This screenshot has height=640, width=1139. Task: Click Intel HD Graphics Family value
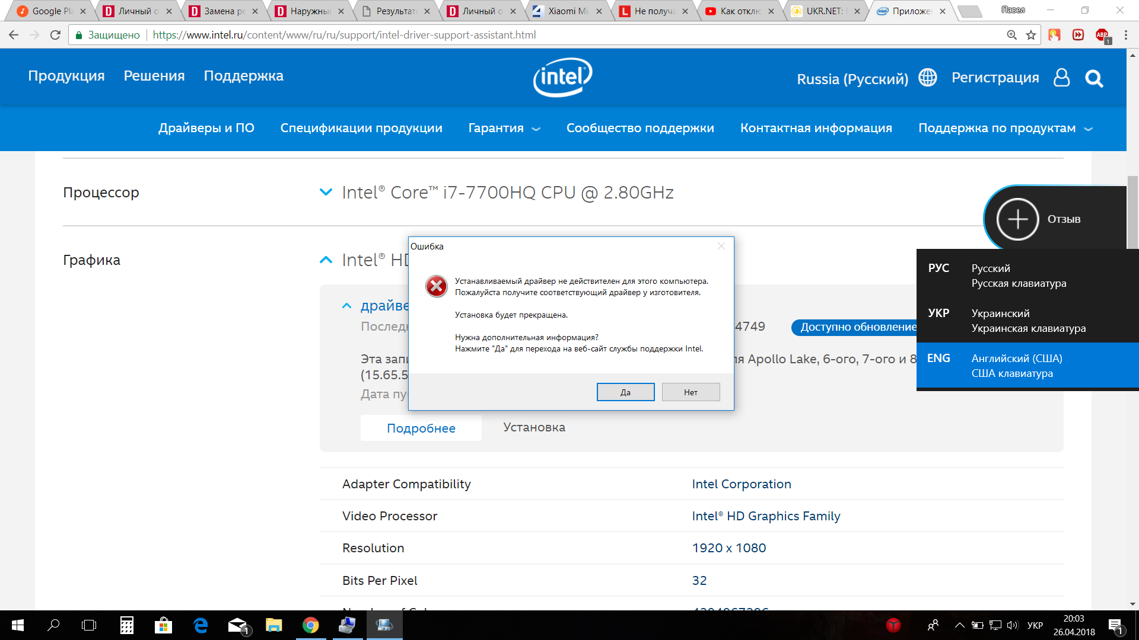[766, 516]
